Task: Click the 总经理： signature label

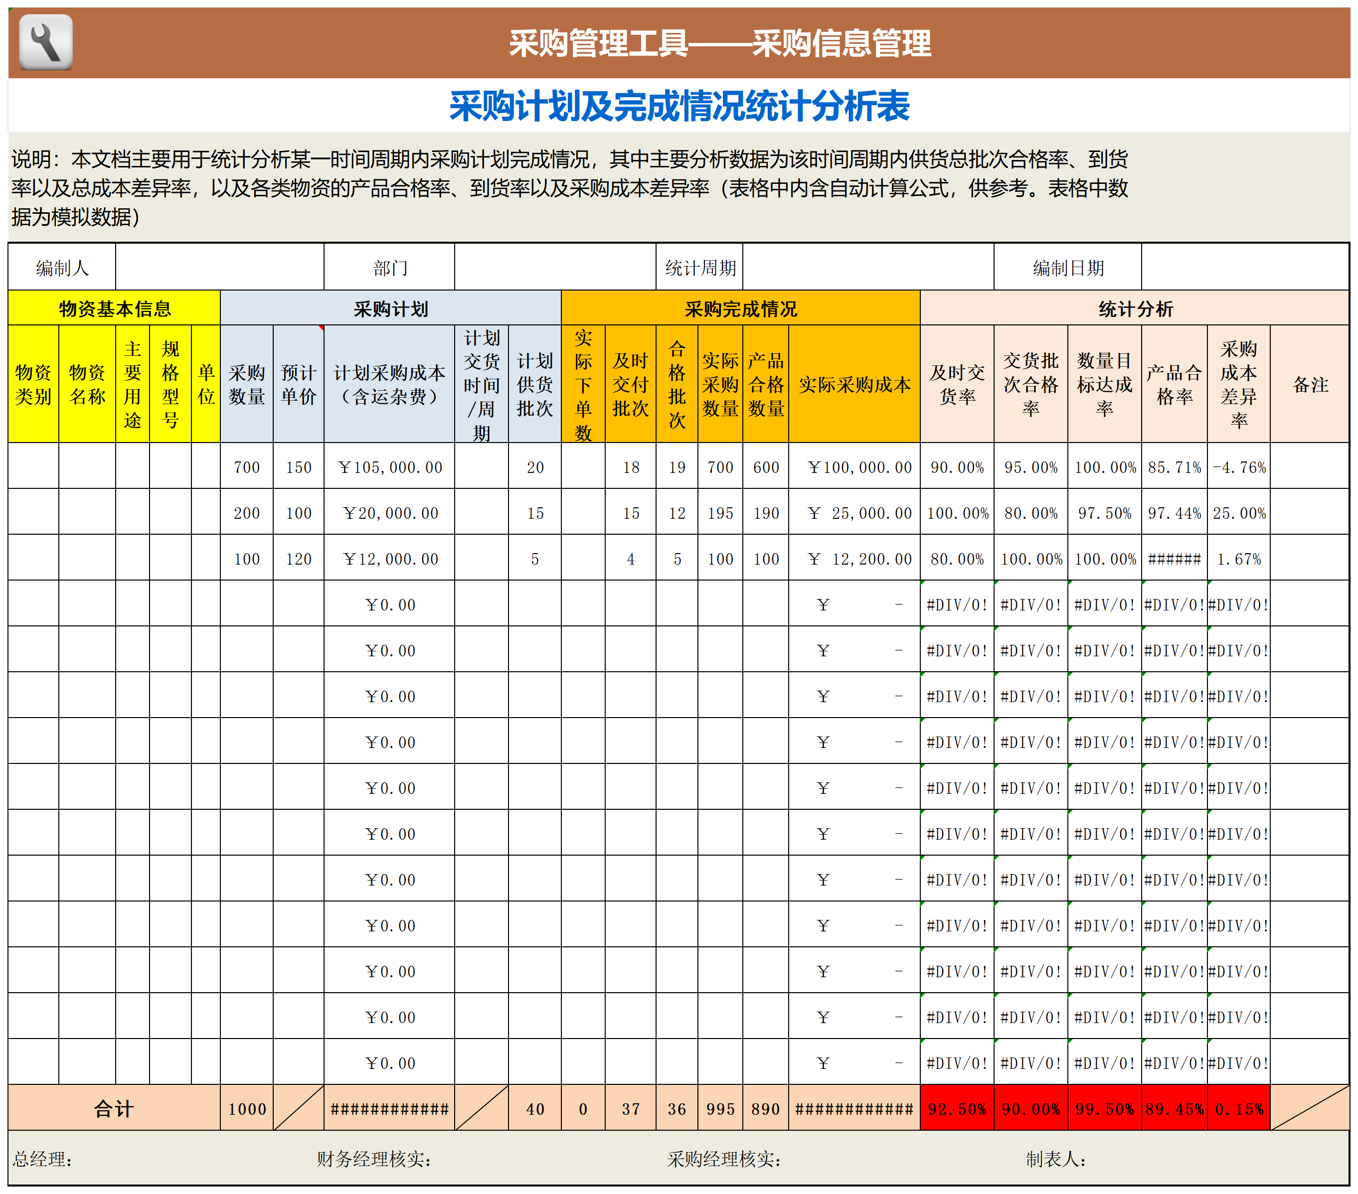Action: [x=43, y=1159]
